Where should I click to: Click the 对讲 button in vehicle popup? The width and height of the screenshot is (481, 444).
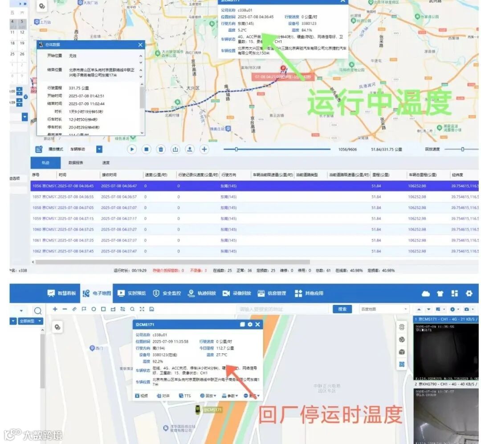click(163, 396)
